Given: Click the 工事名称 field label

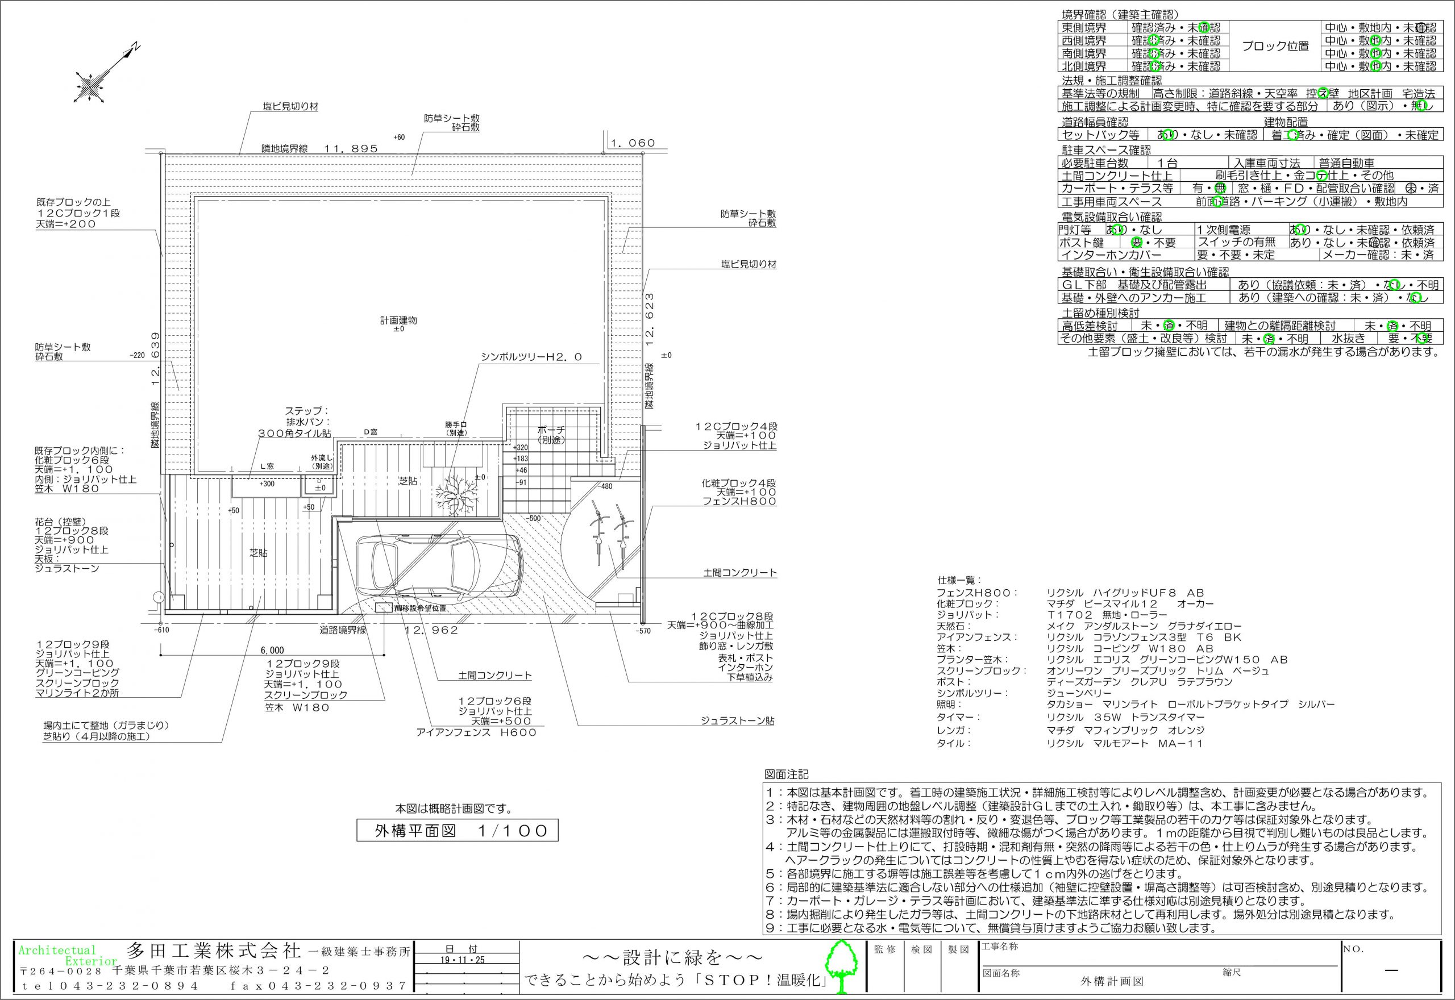Looking at the screenshot, I should click(x=1000, y=947).
